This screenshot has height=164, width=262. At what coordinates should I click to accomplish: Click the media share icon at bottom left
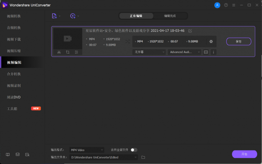(x=27, y=155)
